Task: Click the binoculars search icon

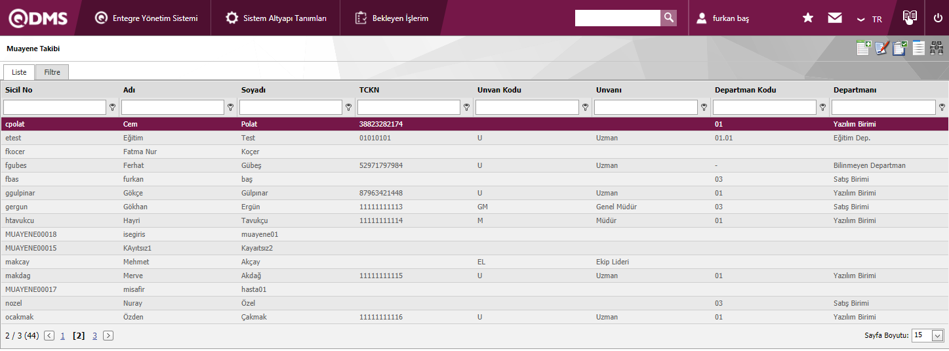Action: pos(937,48)
